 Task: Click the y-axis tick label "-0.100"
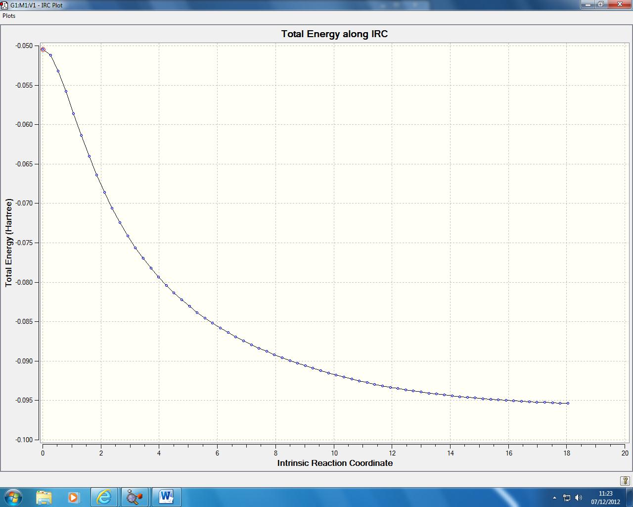24,440
